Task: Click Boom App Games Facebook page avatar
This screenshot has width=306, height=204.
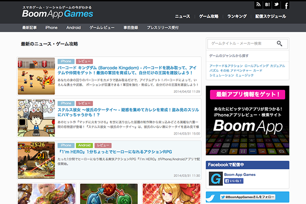Action: (x=216, y=178)
